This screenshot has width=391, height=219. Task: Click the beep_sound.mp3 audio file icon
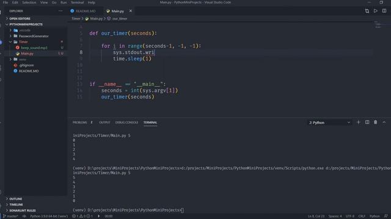click(x=18, y=47)
